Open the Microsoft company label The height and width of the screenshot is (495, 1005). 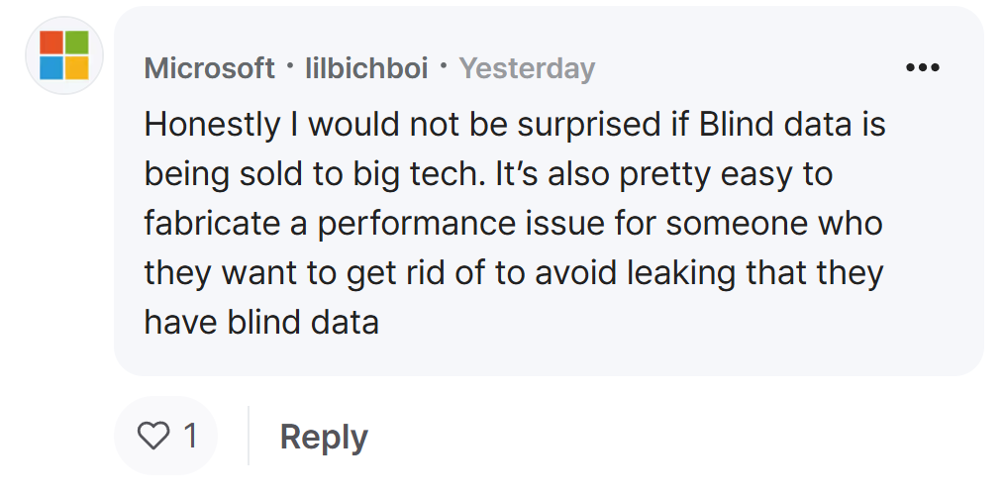210,68
